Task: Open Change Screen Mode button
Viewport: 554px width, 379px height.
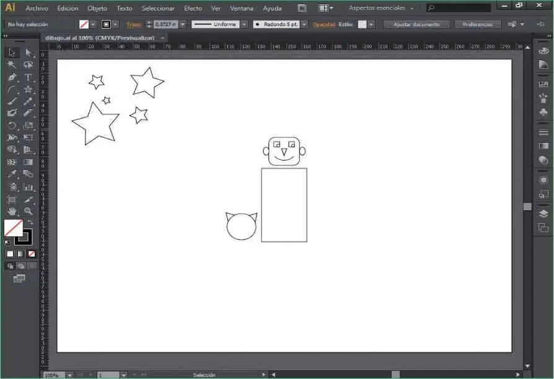Action: (x=19, y=278)
